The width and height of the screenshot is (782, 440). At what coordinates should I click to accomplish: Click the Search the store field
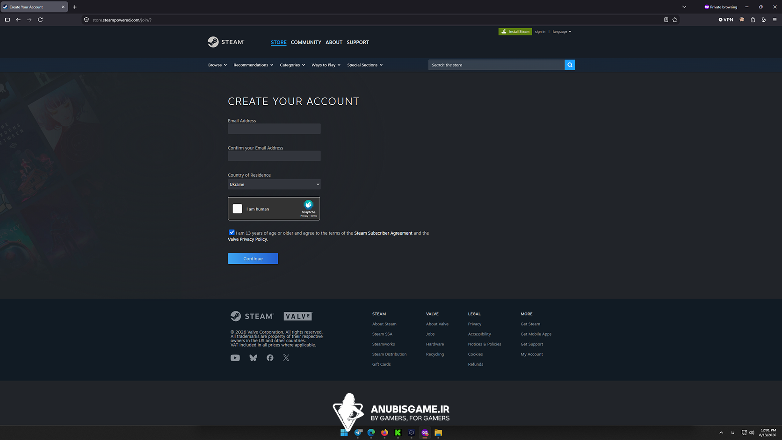tap(496, 65)
